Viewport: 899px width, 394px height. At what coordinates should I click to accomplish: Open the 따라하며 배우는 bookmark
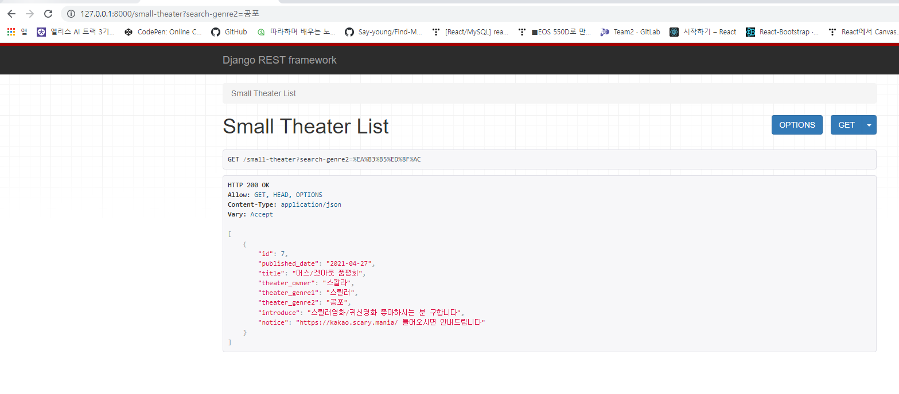click(296, 32)
